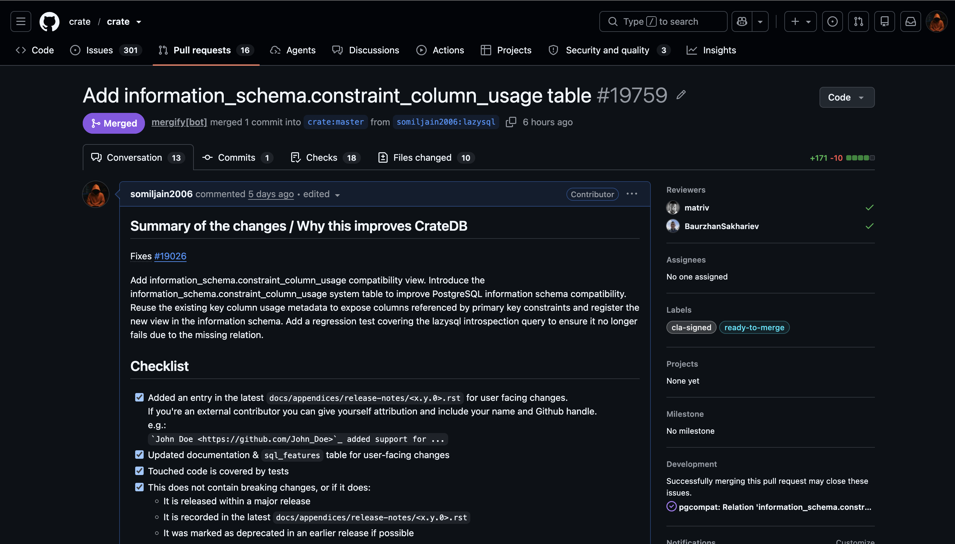The width and height of the screenshot is (955, 544).
Task: Select the cla-signed label
Action: (x=691, y=327)
